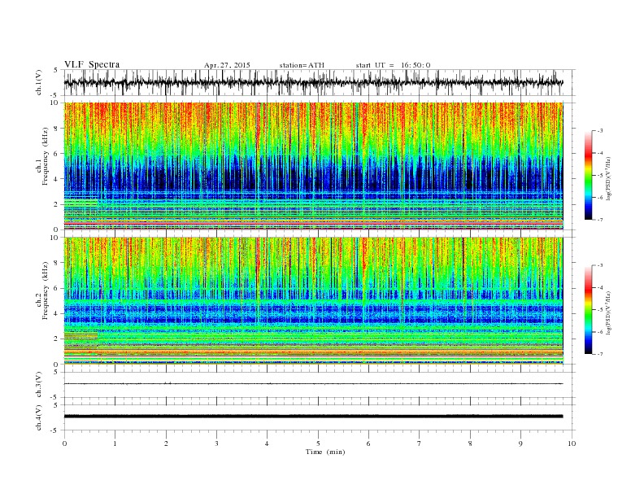Click the ch.1 spectrogram "4" kHz tick label
This screenshot has height=498, width=644.
[57, 179]
